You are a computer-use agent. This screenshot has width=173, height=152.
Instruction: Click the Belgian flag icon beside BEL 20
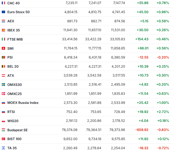3,66
